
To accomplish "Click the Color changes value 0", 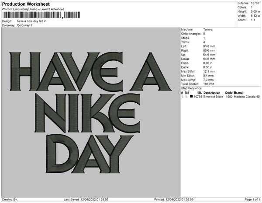I will [x=204, y=34].
